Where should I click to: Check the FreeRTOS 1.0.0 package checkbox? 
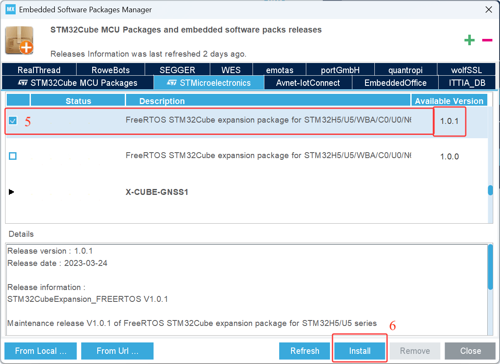tap(13, 156)
